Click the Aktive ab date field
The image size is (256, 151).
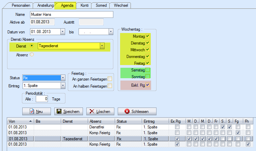click(x=42, y=22)
